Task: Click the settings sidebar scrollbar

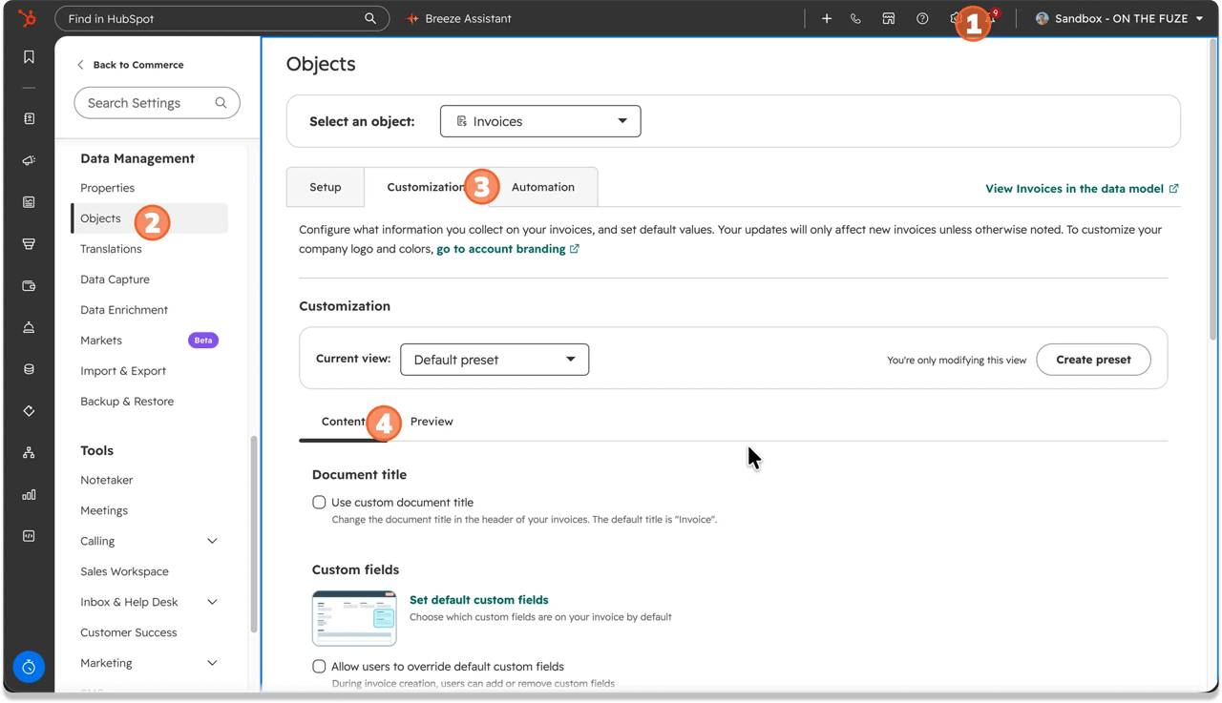Action: (254, 534)
